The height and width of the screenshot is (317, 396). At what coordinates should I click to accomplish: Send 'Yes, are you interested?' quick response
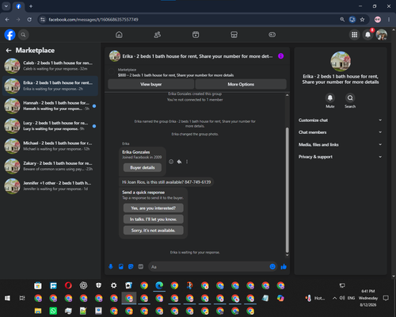[154, 208]
